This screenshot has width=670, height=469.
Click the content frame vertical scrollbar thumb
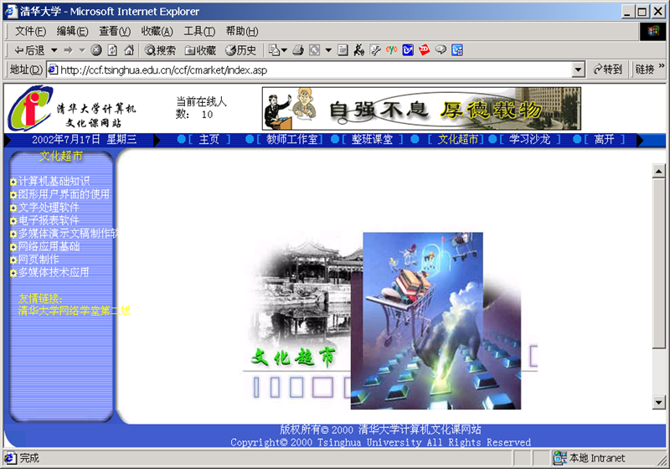point(659,264)
